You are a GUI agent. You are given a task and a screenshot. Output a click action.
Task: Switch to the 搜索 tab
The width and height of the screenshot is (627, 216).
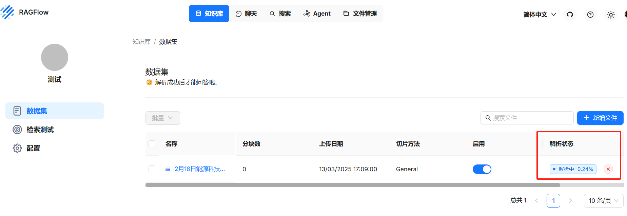click(280, 14)
